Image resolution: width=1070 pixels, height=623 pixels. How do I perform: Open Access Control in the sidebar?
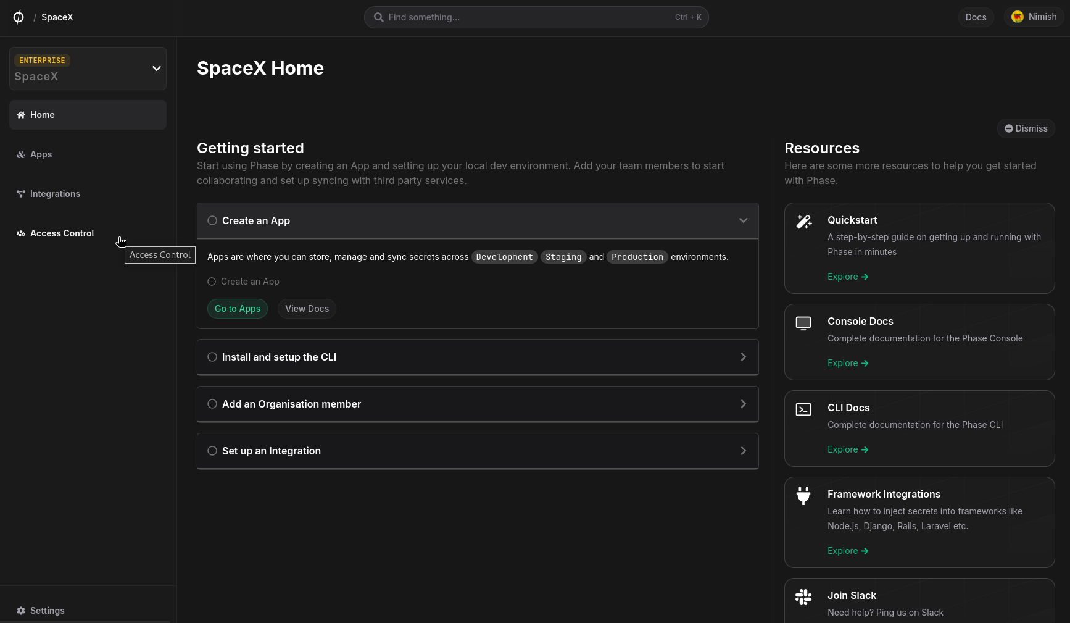pyautogui.click(x=88, y=233)
